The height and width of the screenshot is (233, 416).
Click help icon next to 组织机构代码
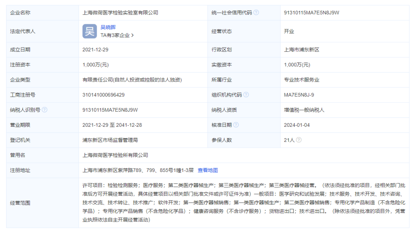(x=246, y=95)
